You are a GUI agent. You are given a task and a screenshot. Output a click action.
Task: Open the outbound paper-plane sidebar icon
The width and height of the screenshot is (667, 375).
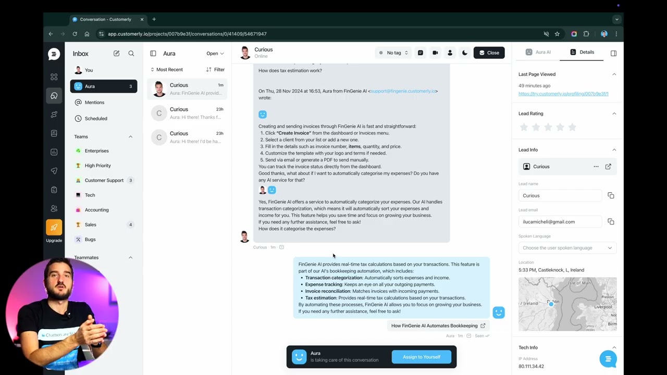tap(54, 171)
